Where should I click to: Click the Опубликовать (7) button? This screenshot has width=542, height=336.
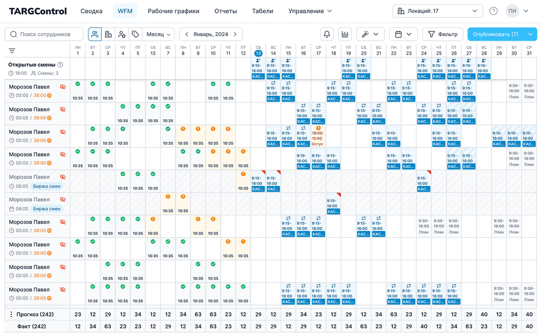coord(495,34)
